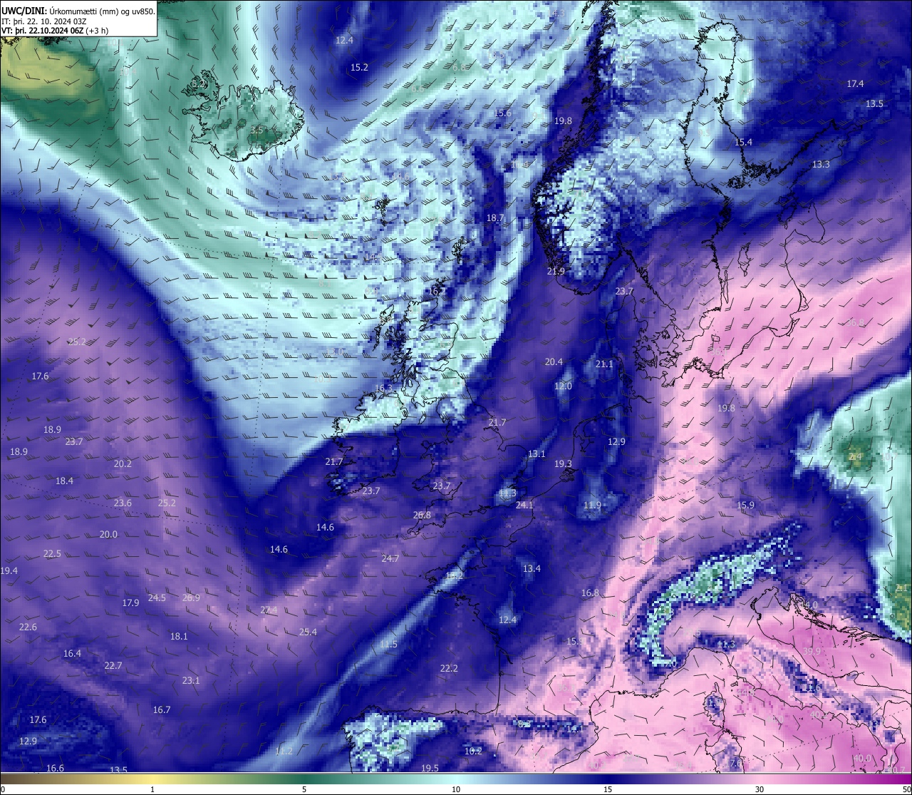Viewport: 912px width, 795px height.
Task: Click the 24.7 value in the Celtic Sea
Action: [x=390, y=559]
